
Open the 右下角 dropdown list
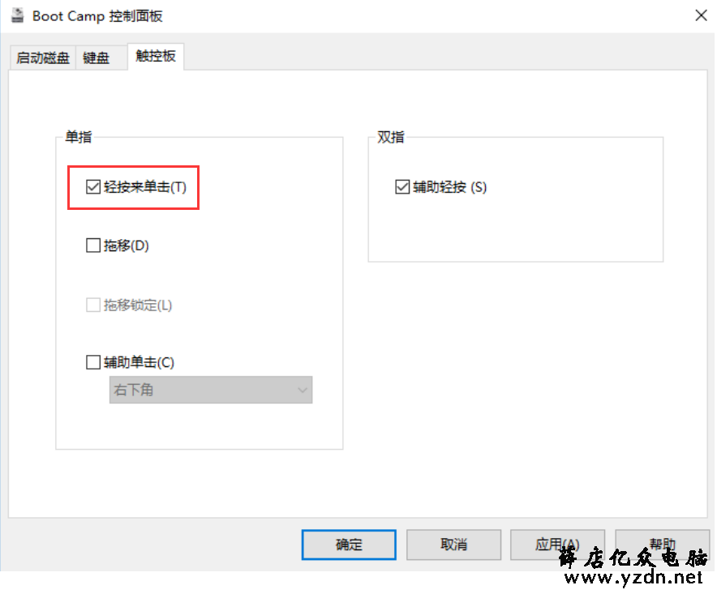tap(211, 390)
